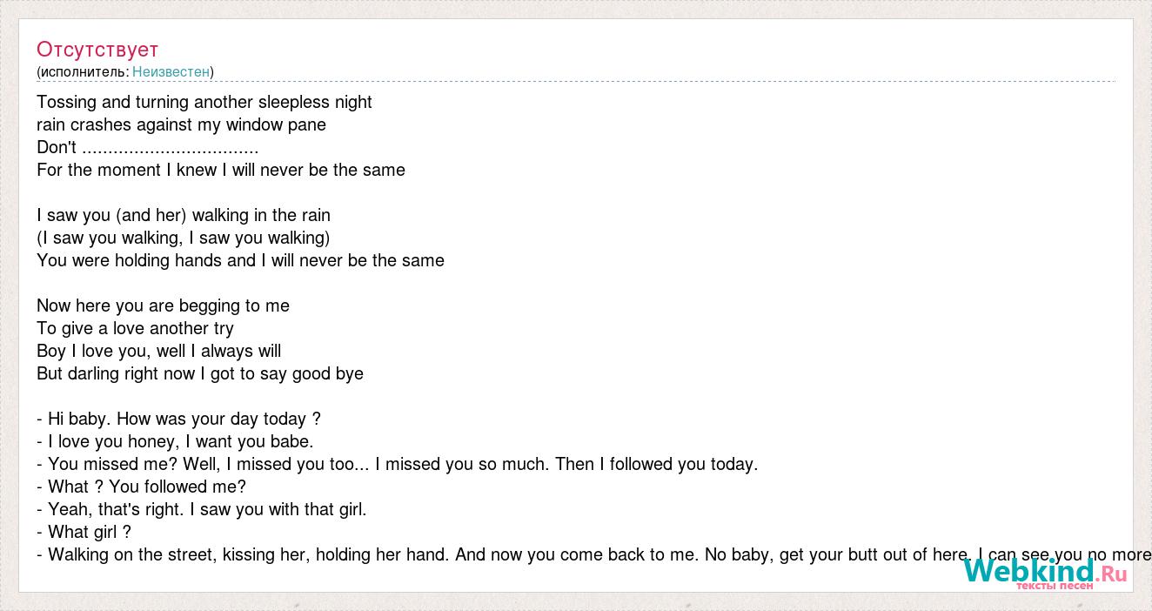Click the parenthesized 'I saw you walking' line
The width and height of the screenshot is (1152, 611).
tap(184, 238)
